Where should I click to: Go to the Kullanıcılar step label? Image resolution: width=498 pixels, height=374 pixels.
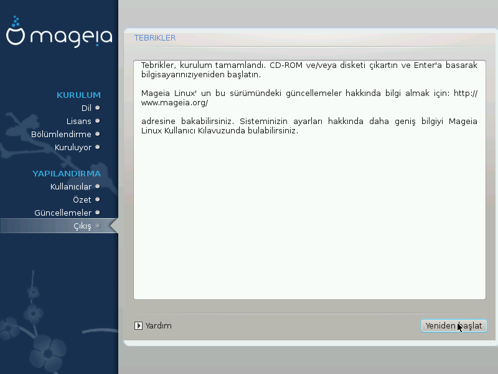pyautogui.click(x=70, y=186)
